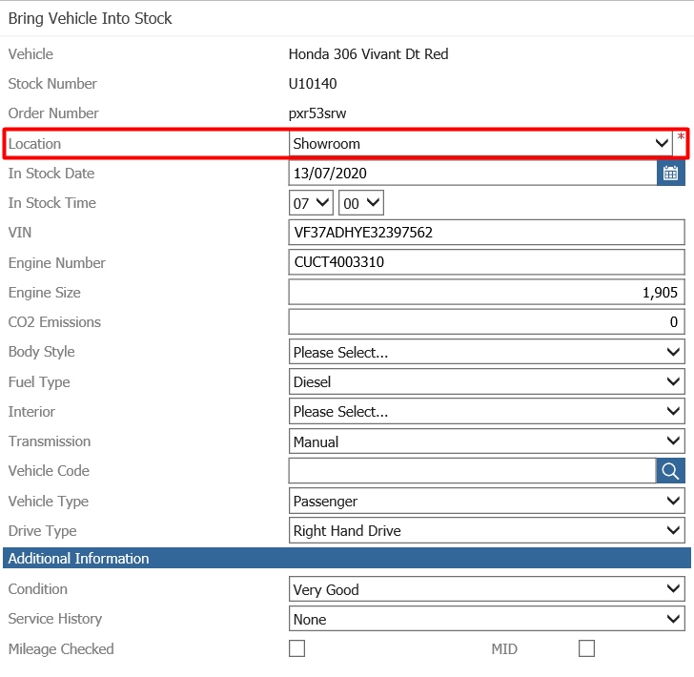Expand the Vehicle Type Passenger dropdown
Screen dimensions: 694x677
point(486,501)
